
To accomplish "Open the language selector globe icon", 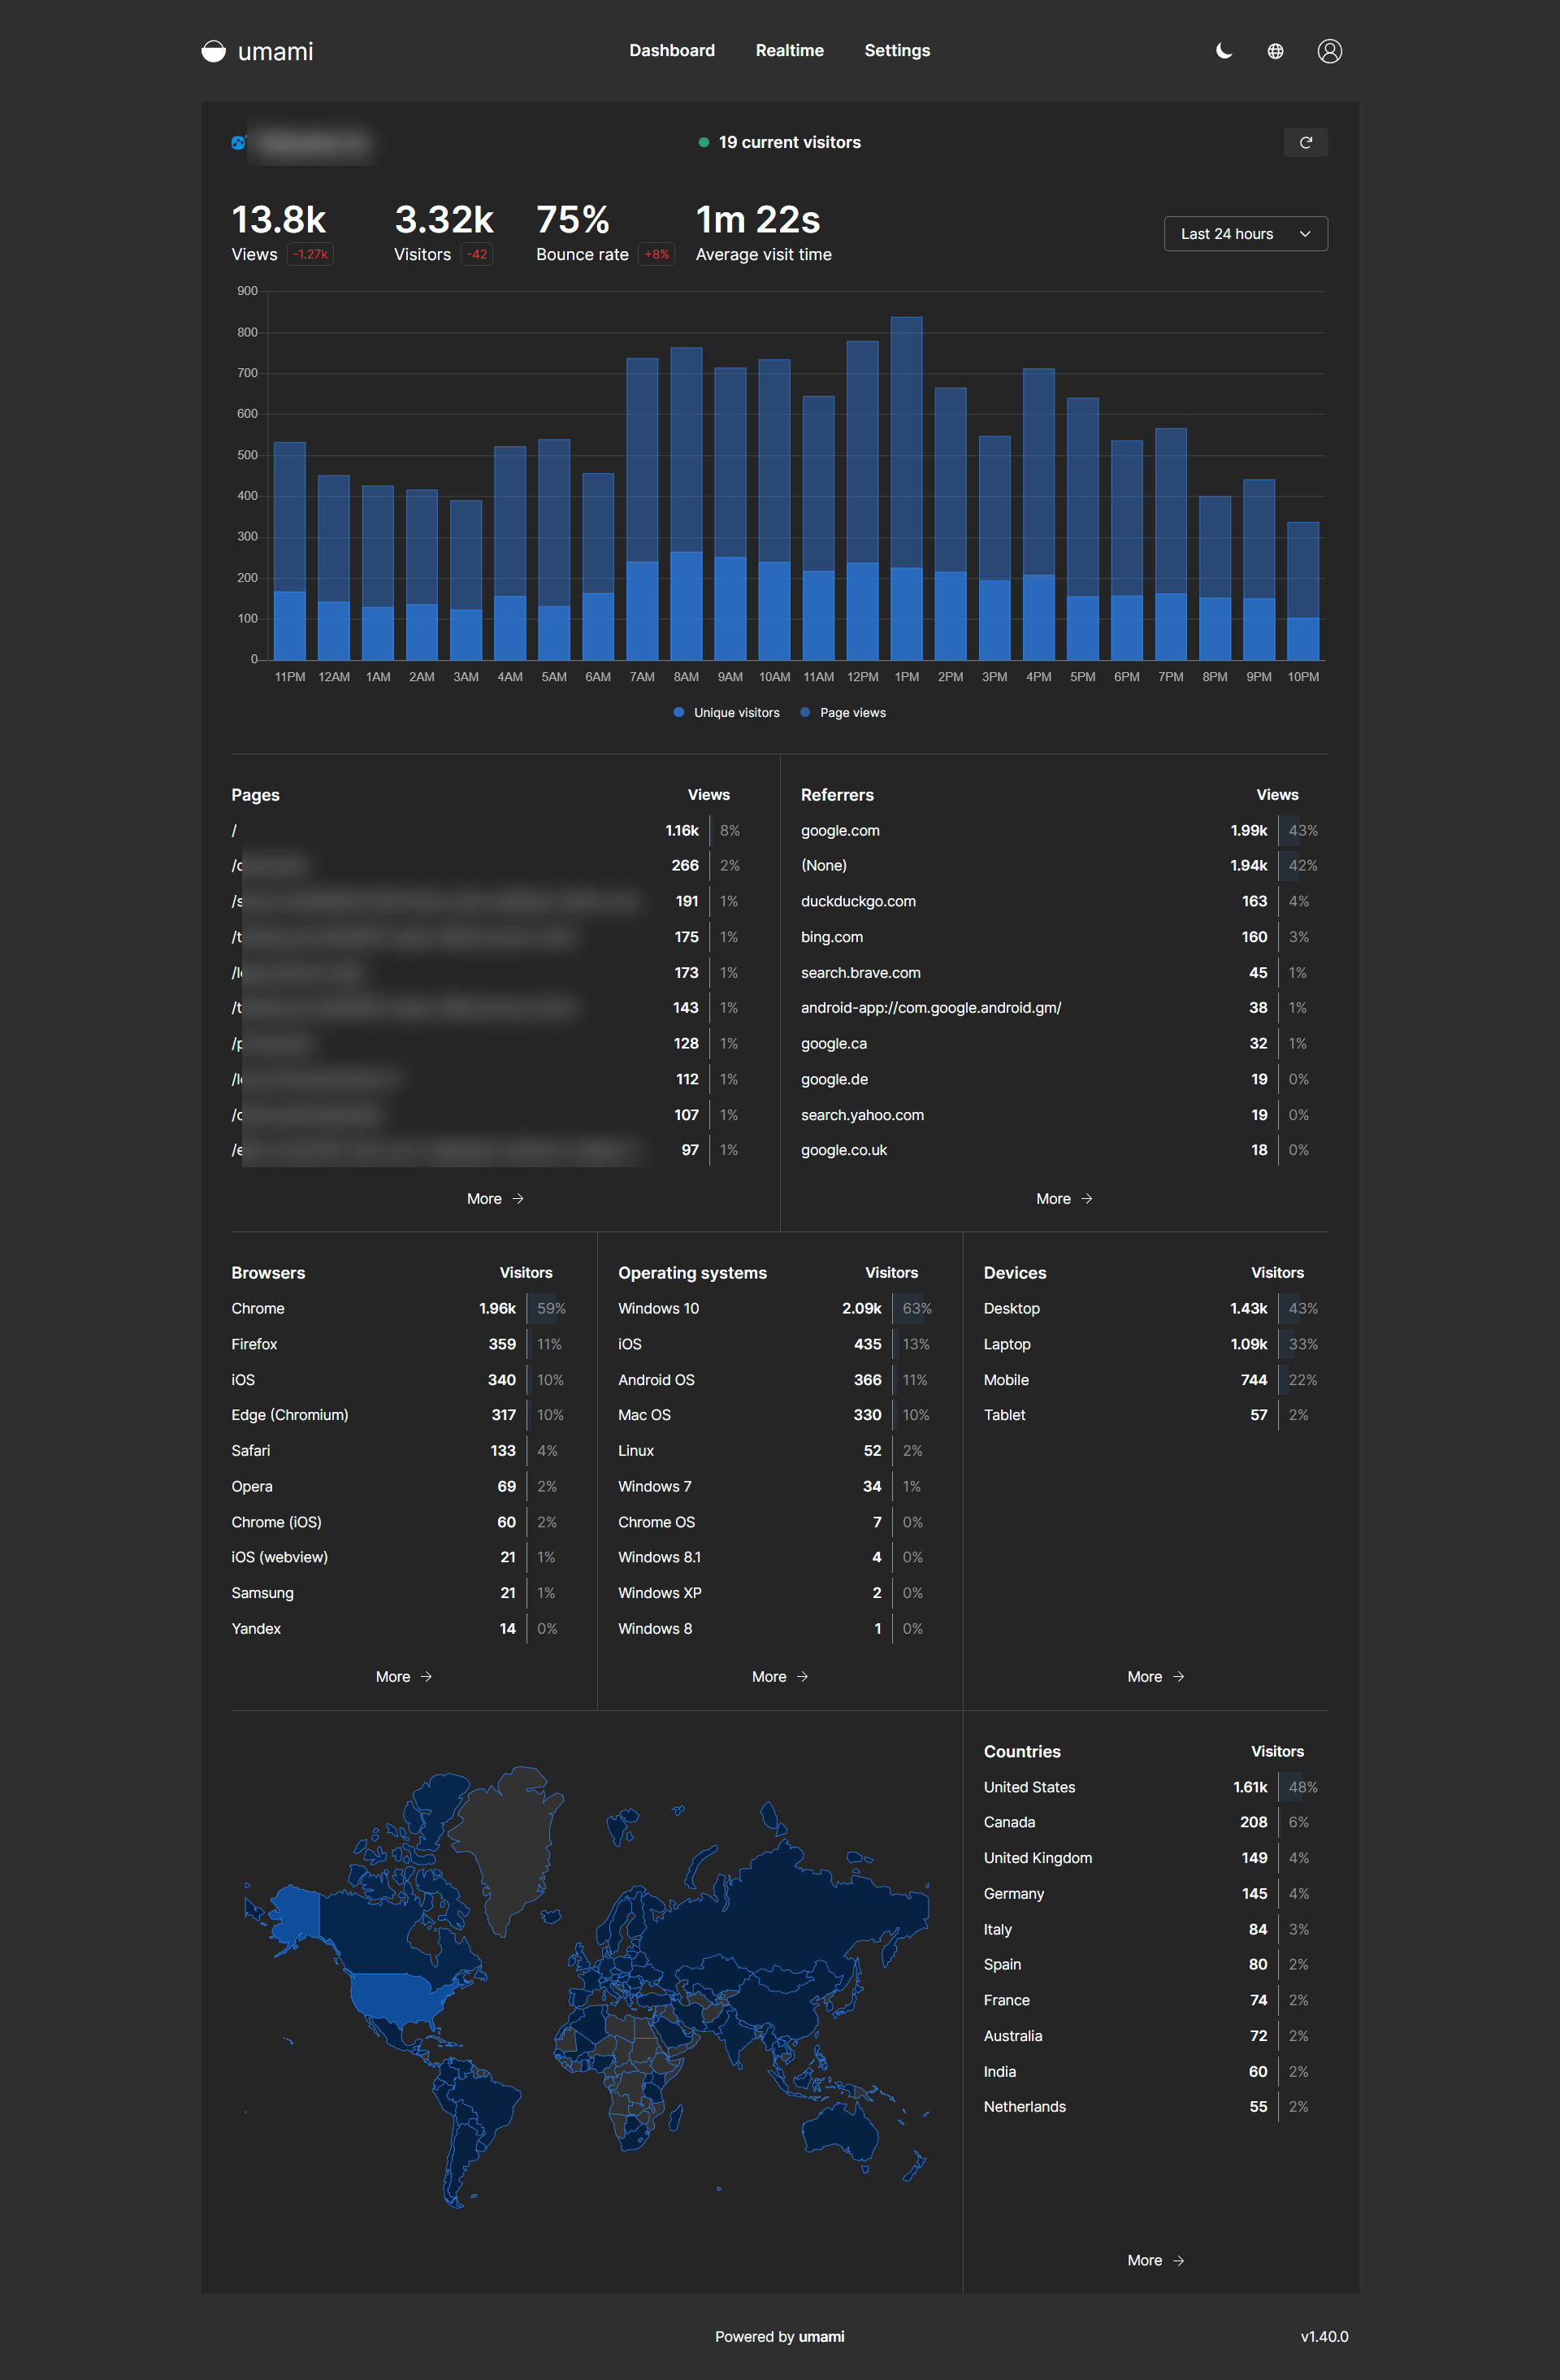I will coord(1276,50).
